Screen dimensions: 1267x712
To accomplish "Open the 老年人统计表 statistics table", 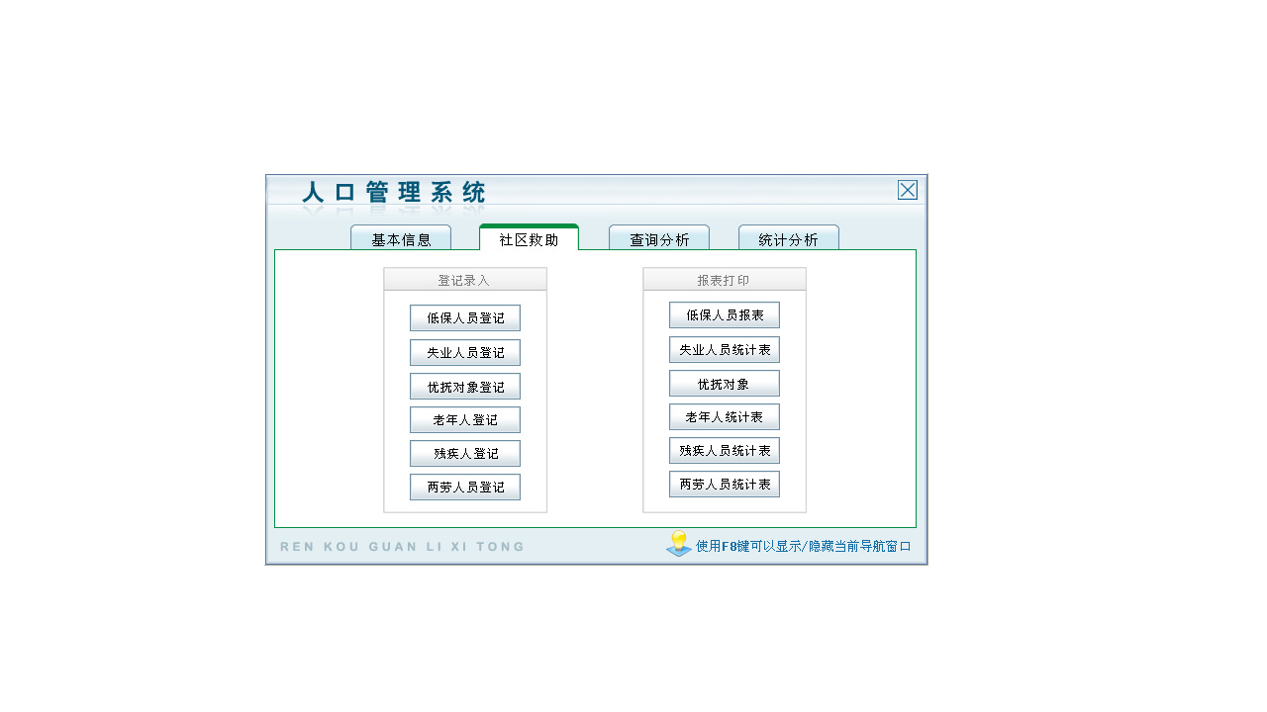I will 725,416.
